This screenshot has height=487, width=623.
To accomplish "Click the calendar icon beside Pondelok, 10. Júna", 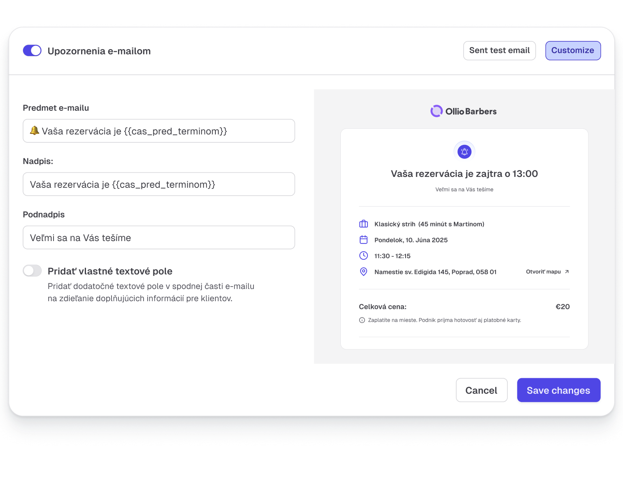I will [364, 240].
